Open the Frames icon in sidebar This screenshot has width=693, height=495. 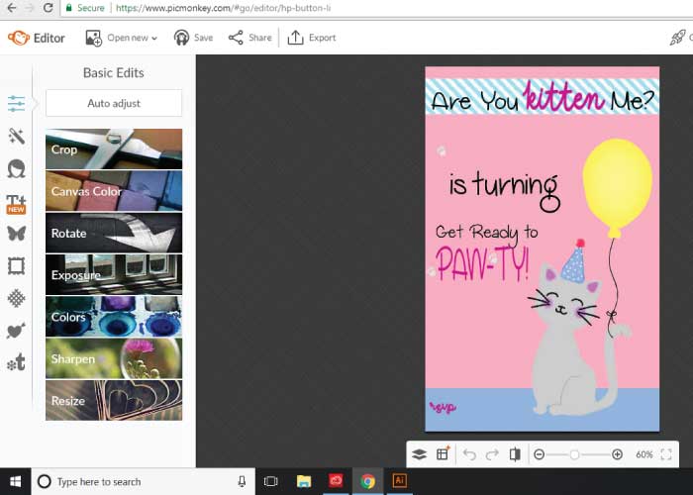[16, 265]
